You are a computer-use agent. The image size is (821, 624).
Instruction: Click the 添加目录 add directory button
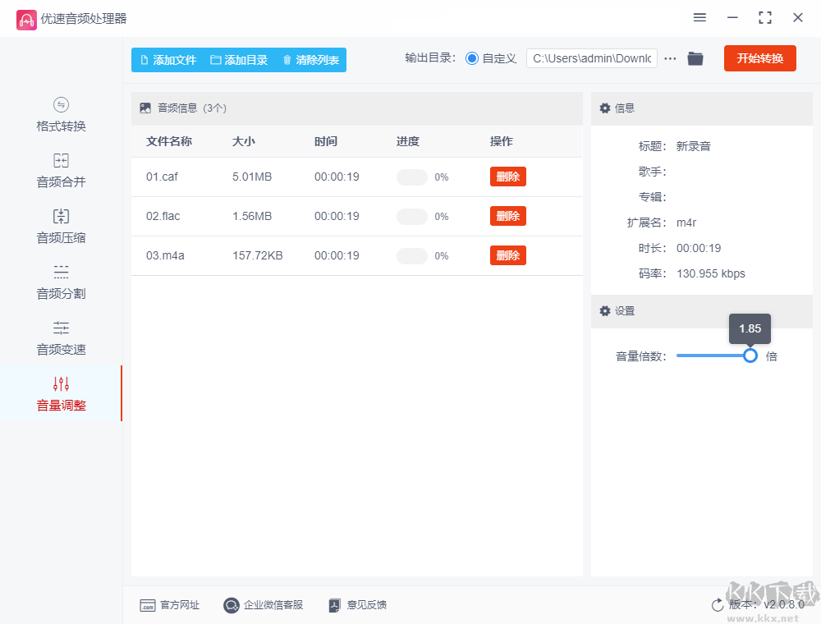[x=238, y=59]
